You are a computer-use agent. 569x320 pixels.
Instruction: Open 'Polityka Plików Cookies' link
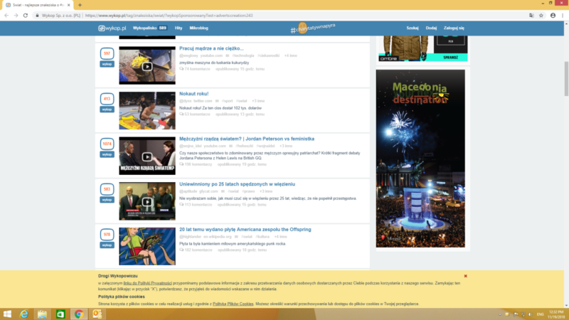(233, 304)
